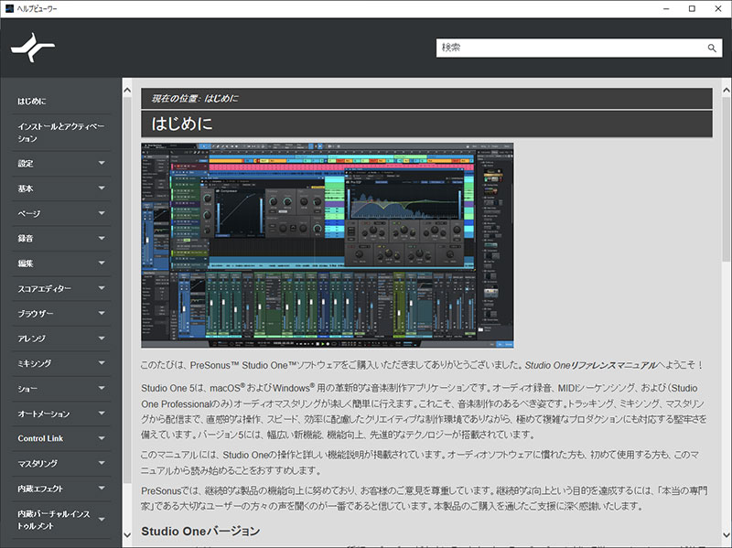Click the Studio One screenshot image
732x548 pixels.
pyautogui.click(x=328, y=245)
